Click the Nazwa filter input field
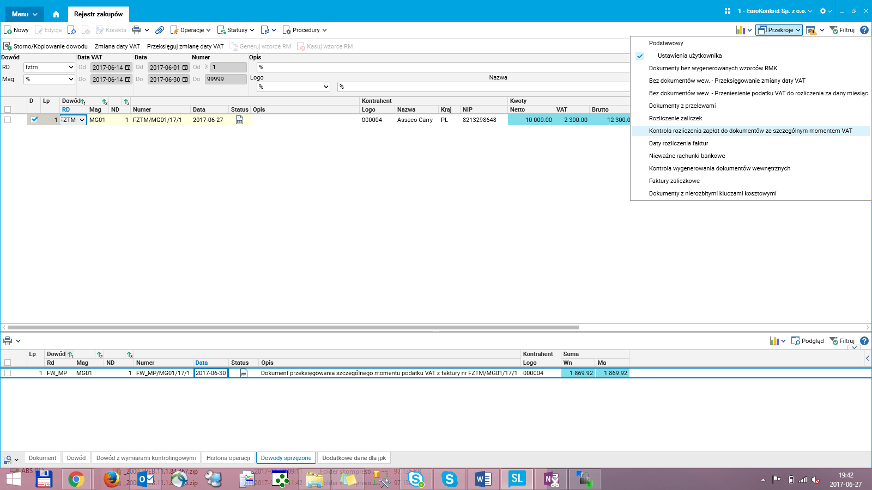The height and width of the screenshot is (490, 872). coord(484,87)
